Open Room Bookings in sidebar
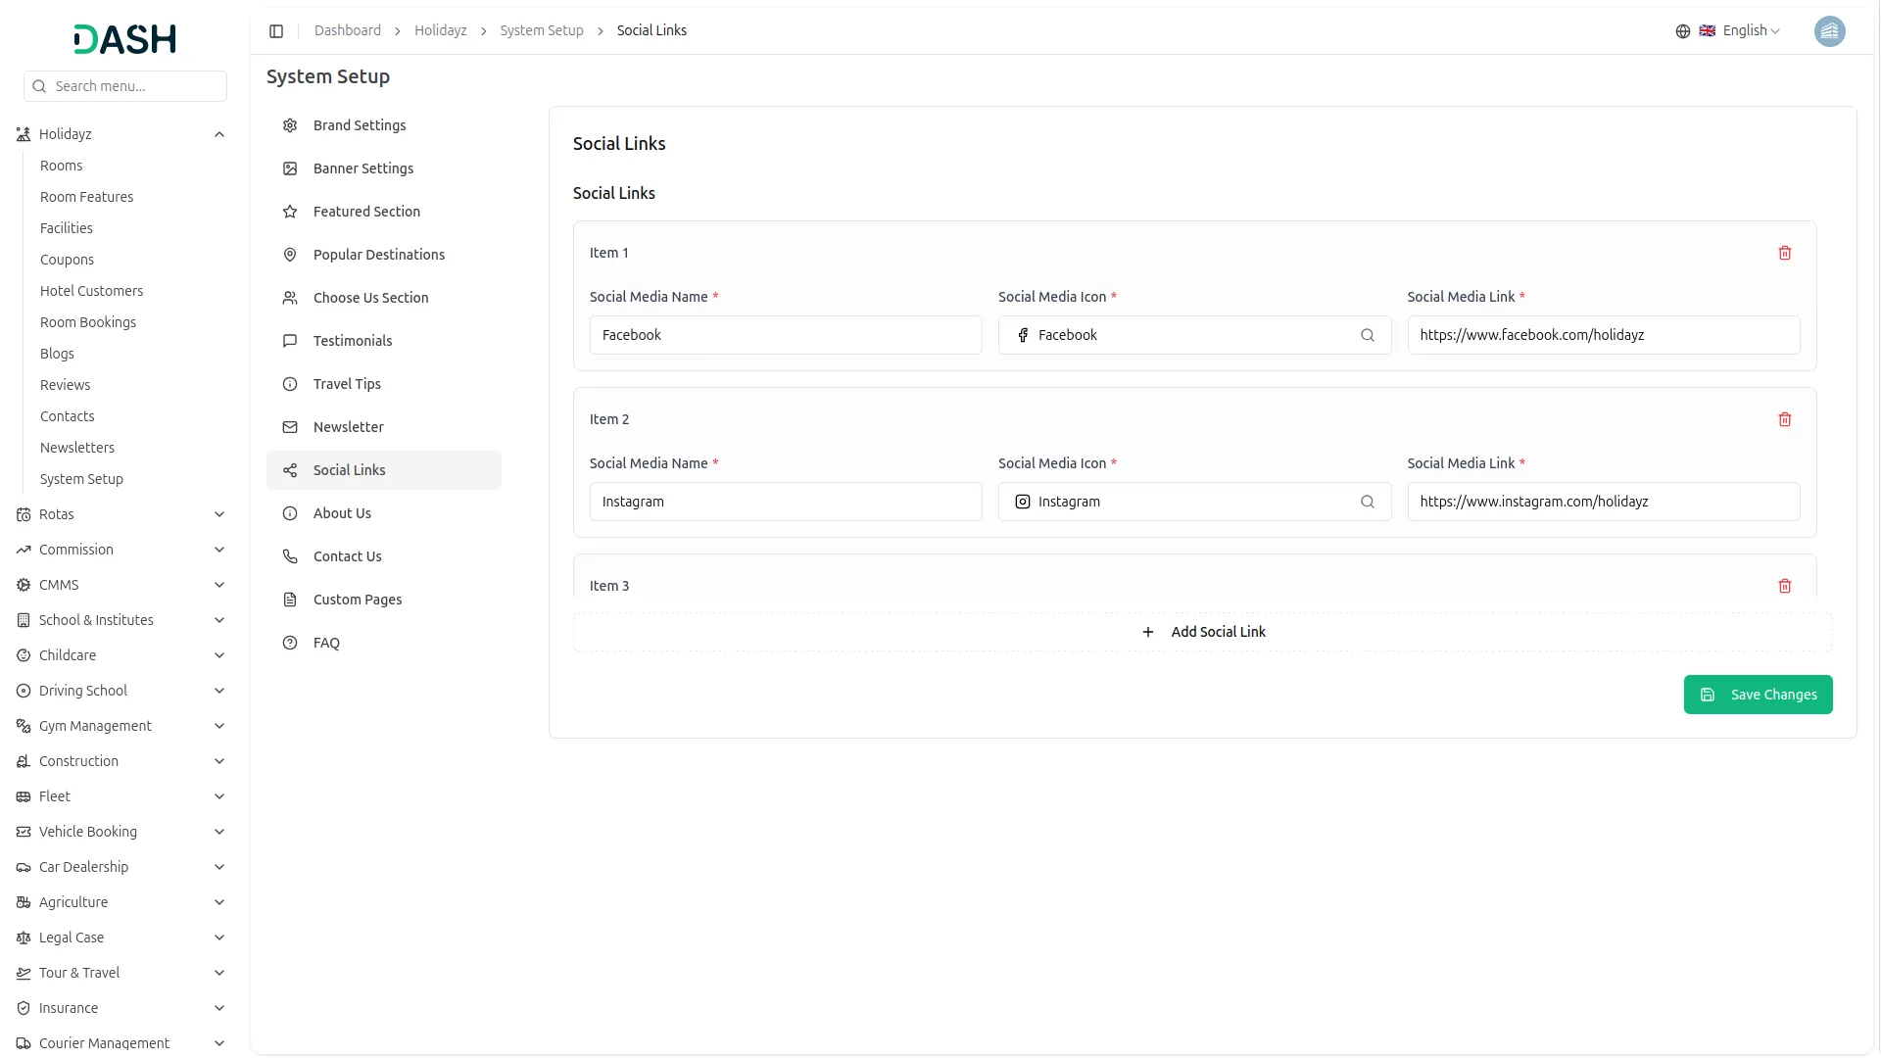The width and height of the screenshot is (1881, 1058). [x=88, y=322]
